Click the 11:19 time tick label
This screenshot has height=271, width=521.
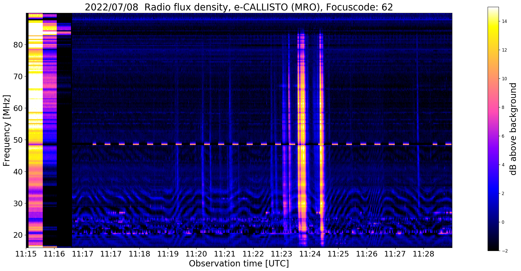(168, 254)
